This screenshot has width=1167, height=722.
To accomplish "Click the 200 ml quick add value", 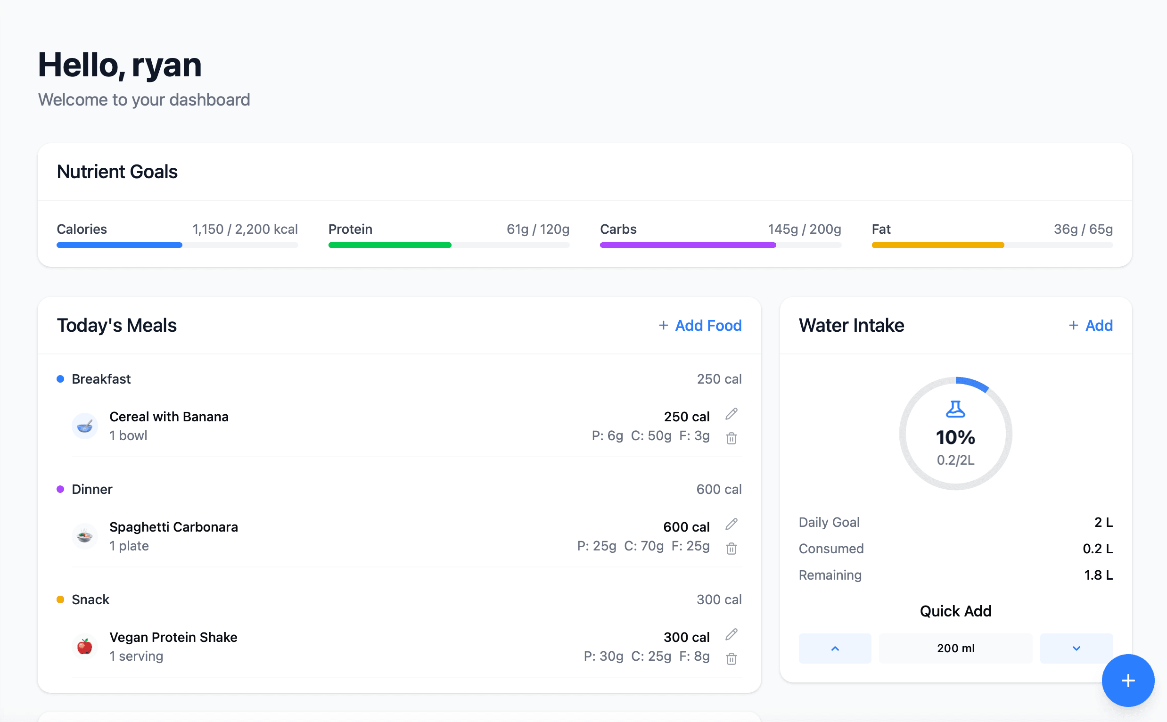I will [x=955, y=648].
